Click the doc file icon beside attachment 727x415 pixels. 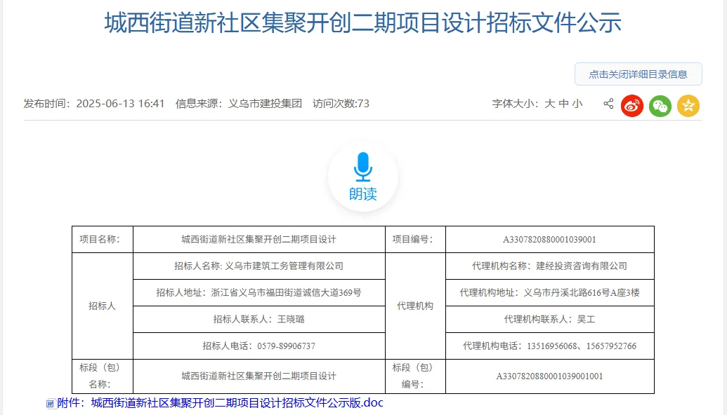[51, 404]
